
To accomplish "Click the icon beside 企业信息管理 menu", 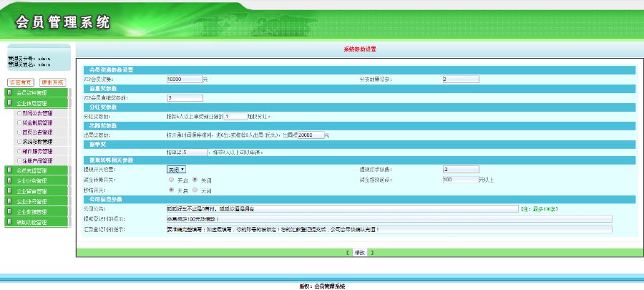I will 9,103.
